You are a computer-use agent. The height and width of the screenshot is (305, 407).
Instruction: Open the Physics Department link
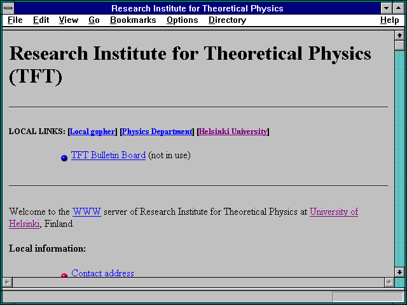coord(157,132)
